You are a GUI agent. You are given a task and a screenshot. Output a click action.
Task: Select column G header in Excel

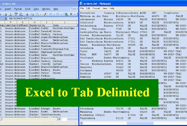(23, 22)
